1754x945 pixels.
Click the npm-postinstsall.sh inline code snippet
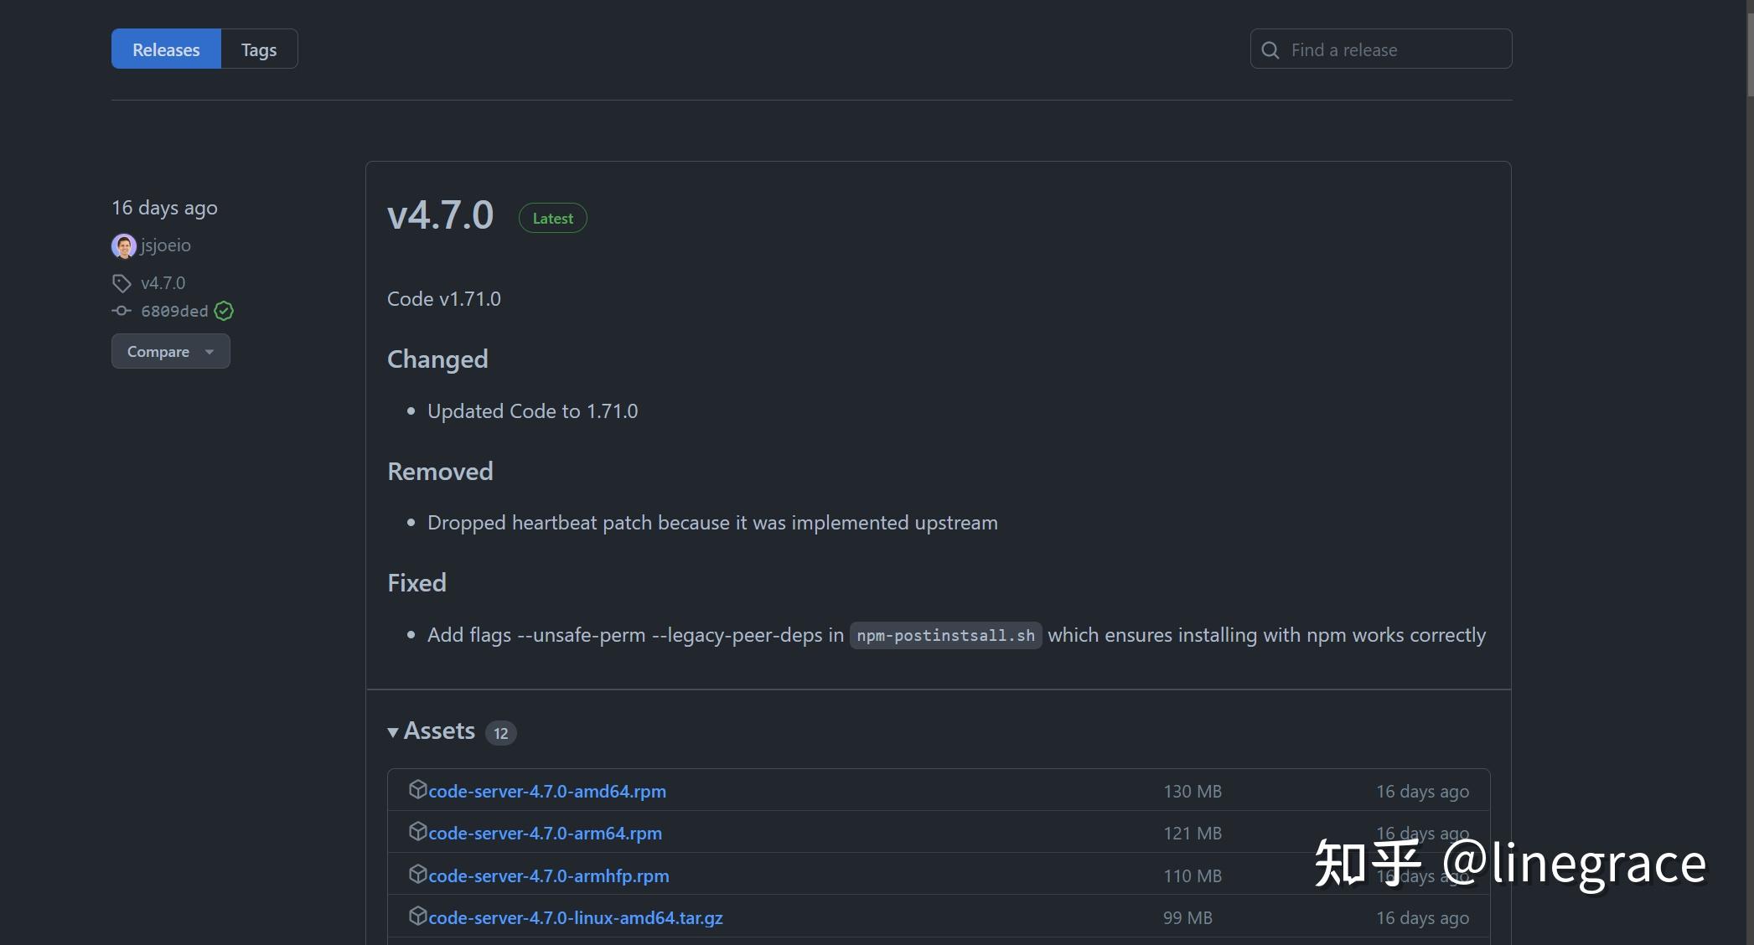[945, 635]
